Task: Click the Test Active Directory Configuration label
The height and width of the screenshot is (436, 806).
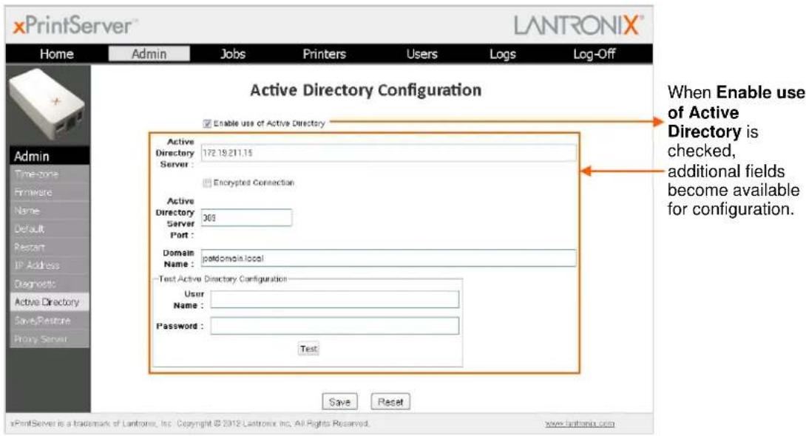Action: (x=223, y=279)
